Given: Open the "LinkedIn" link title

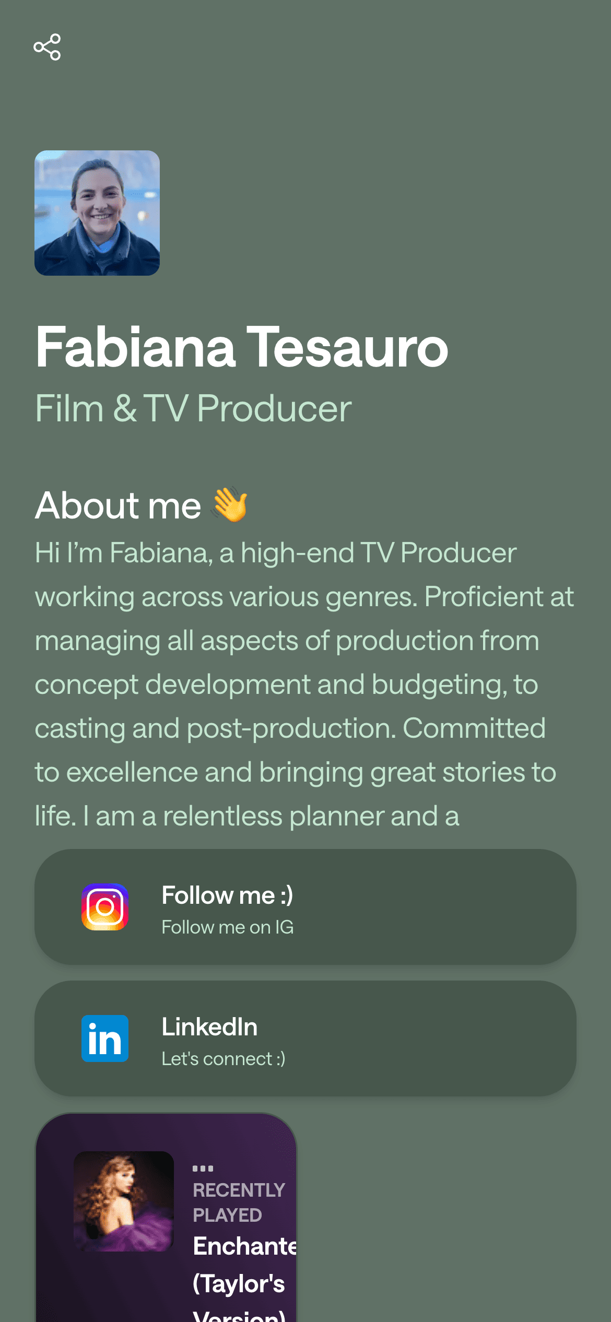Looking at the screenshot, I should pos(209,1027).
